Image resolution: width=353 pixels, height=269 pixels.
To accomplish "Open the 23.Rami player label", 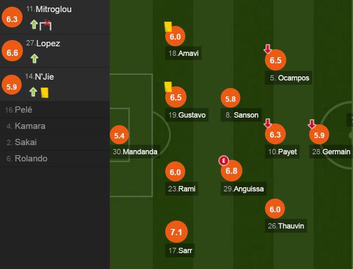I will pyautogui.click(x=181, y=189).
